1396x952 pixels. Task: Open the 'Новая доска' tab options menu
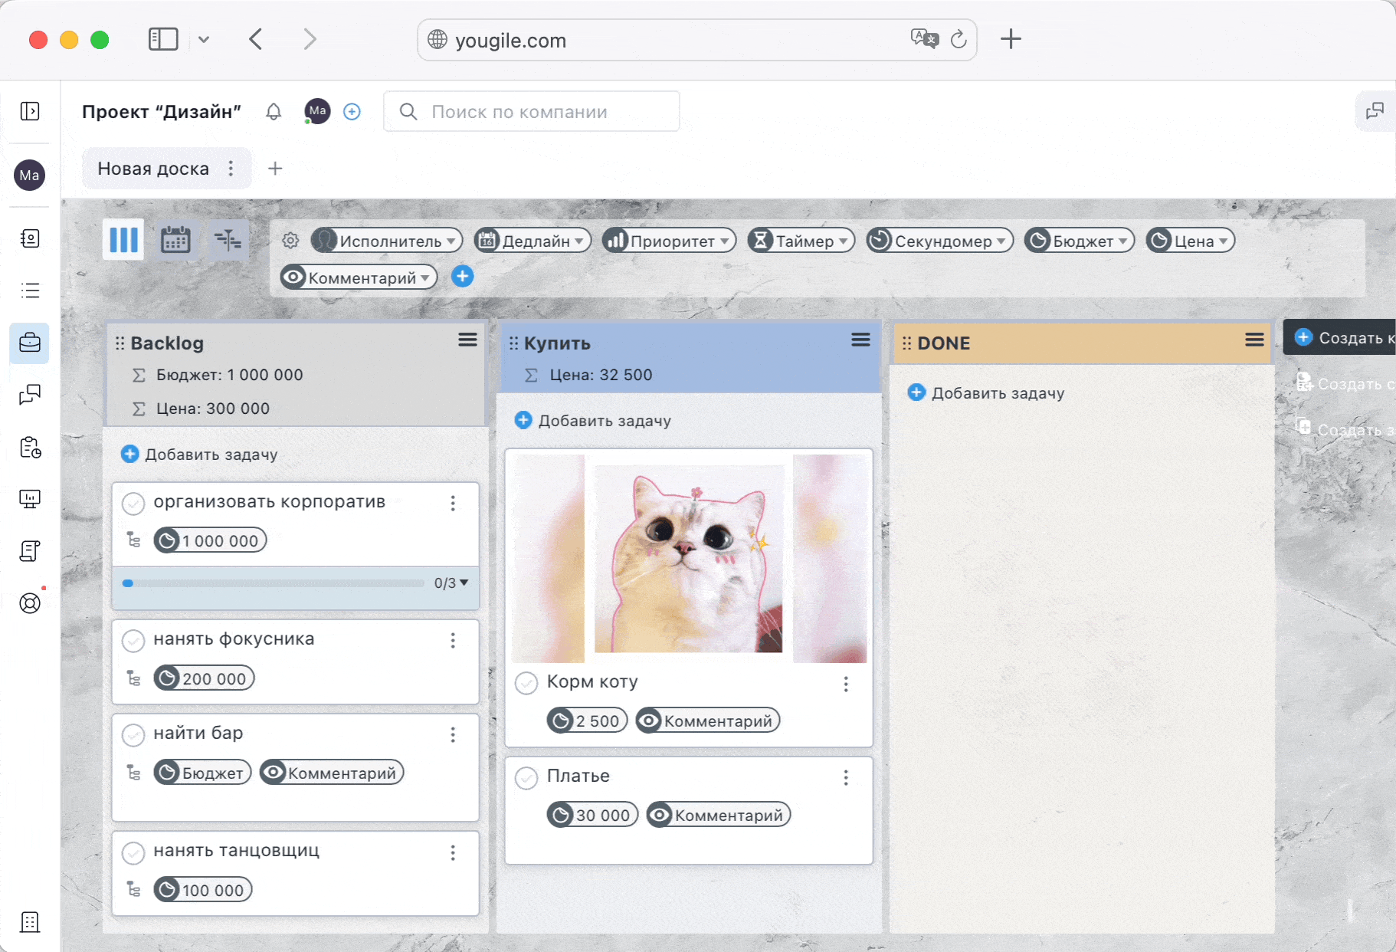[x=231, y=169]
